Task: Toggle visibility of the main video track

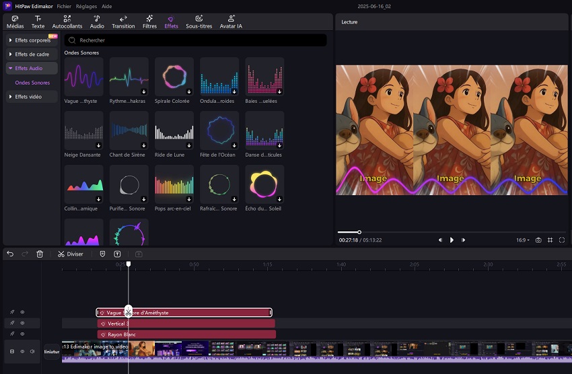Action: pos(22,351)
